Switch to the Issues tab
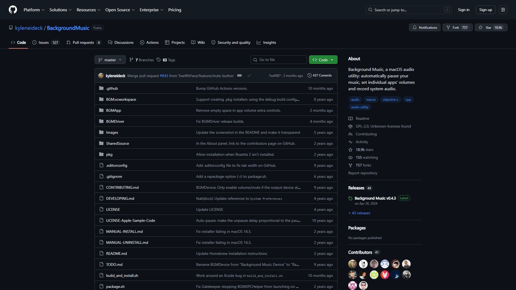The width and height of the screenshot is (516, 290). [46, 42]
